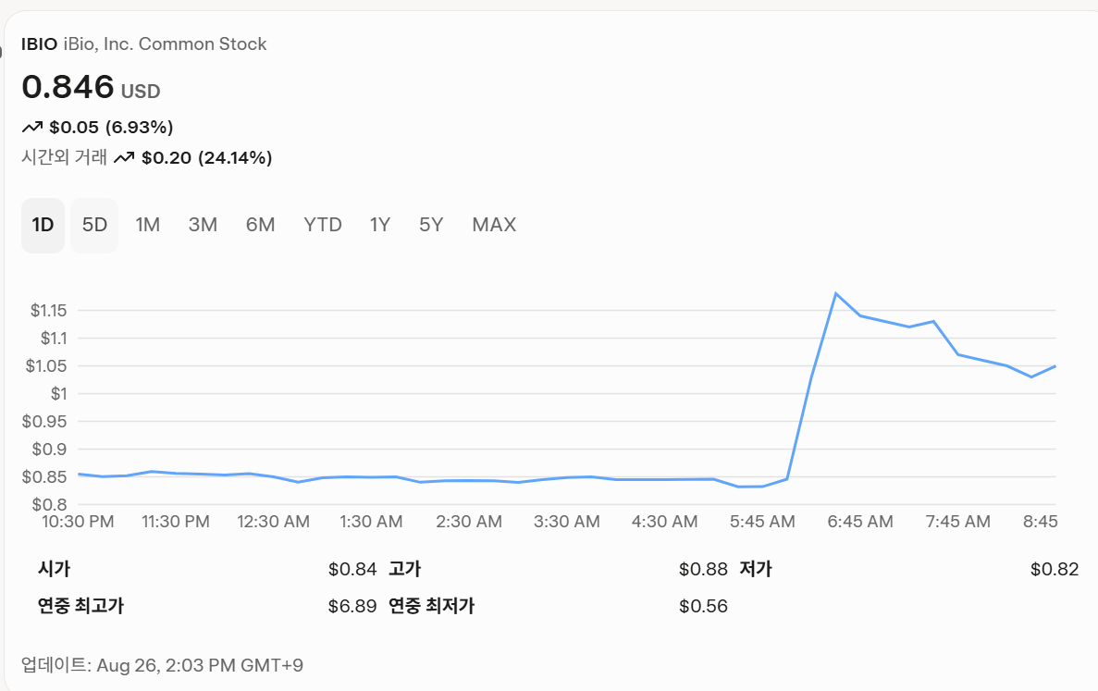This screenshot has height=691, width=1098.
Task: Click the $0.85 y-axis label
Action: (44, 476)
